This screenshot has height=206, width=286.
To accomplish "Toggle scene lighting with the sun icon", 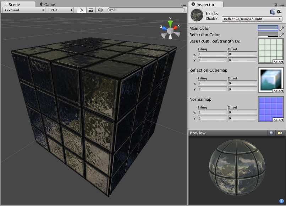I will (82, 10).
